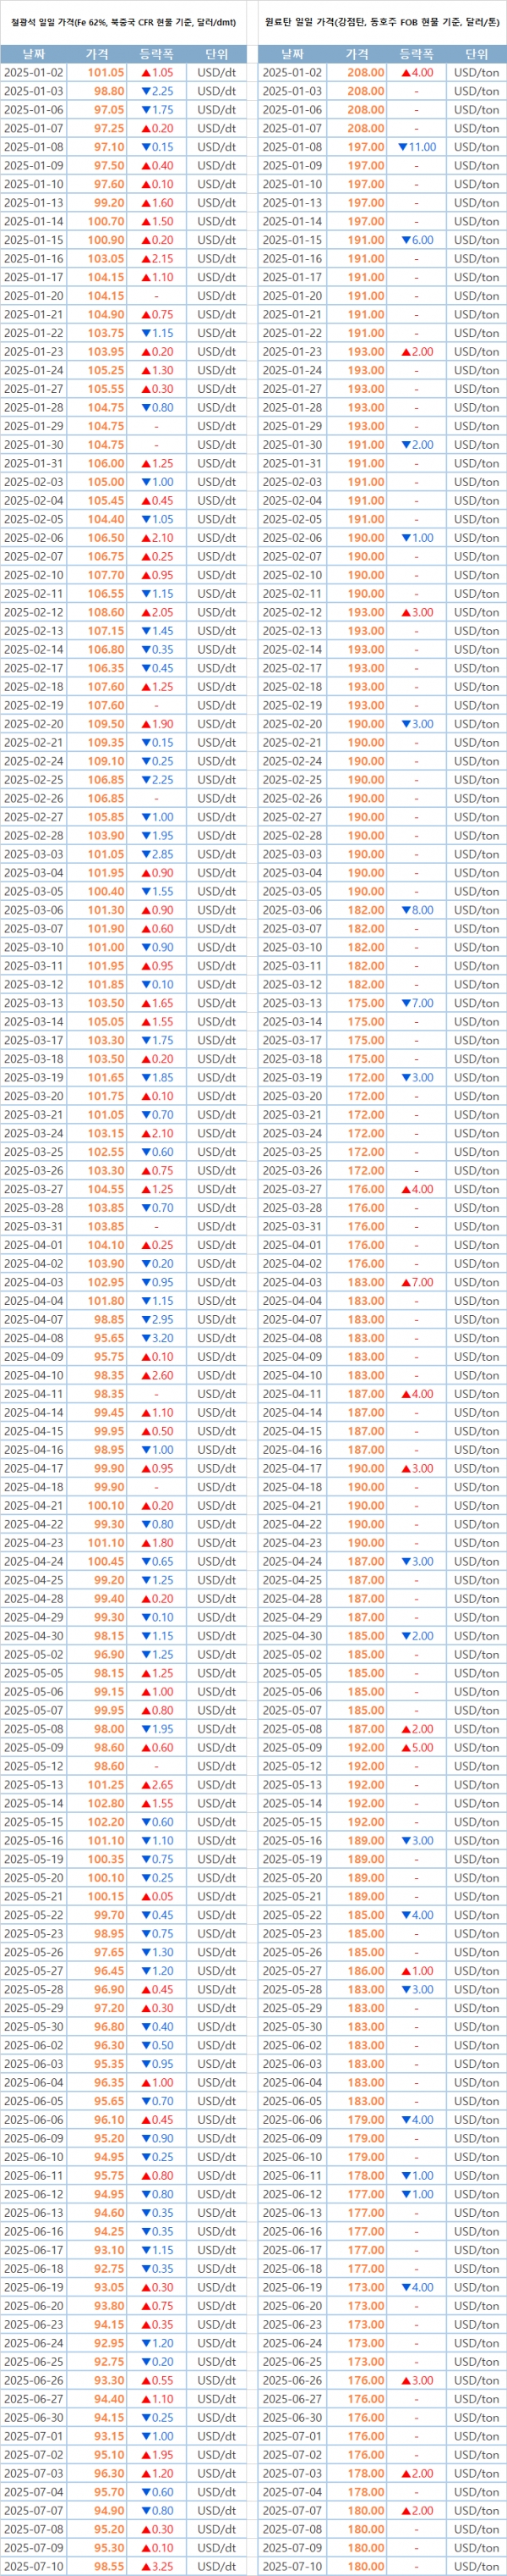
Task: Click the iron ore price 92.75 on 2025-06-18
Action: pos(108,2268)
